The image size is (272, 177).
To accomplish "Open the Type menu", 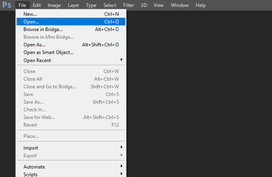I will coord(91,5).
